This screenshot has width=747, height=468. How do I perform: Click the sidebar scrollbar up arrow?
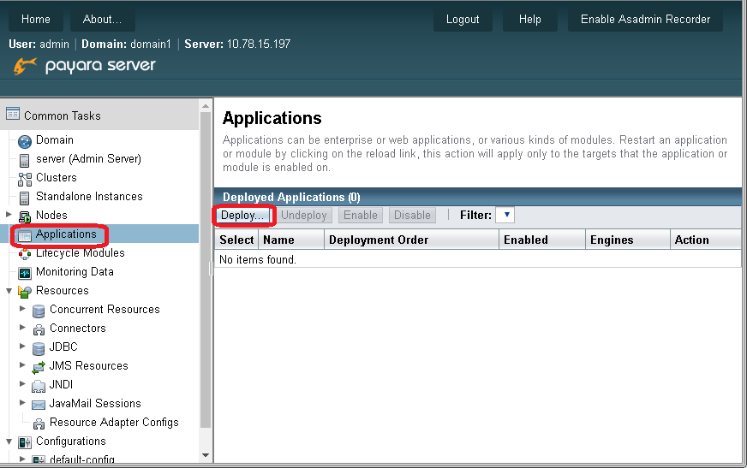click(x=206, y=106)
